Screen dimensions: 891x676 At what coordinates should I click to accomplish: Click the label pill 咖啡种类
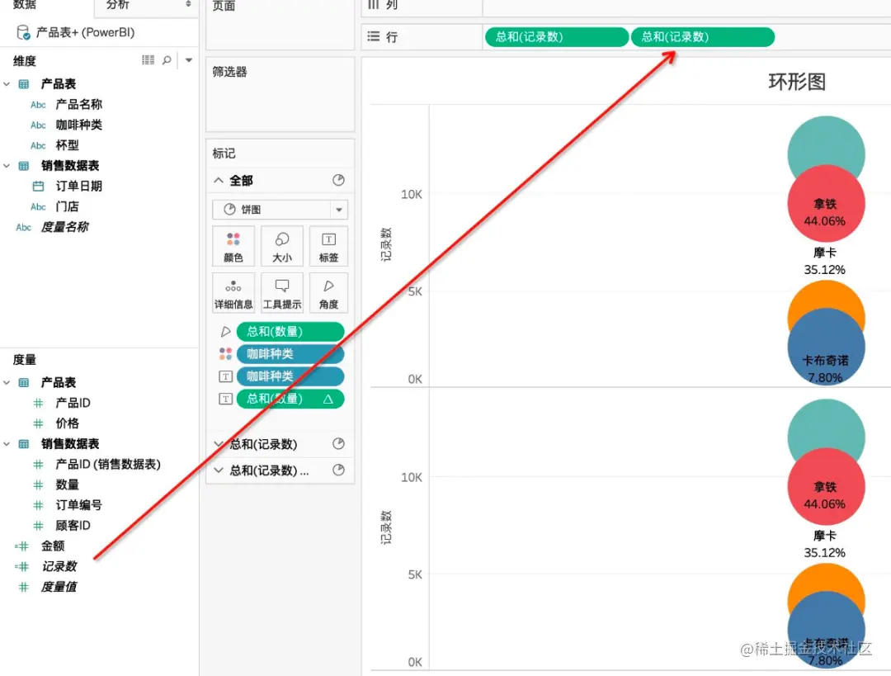click(x=290, y=376)
